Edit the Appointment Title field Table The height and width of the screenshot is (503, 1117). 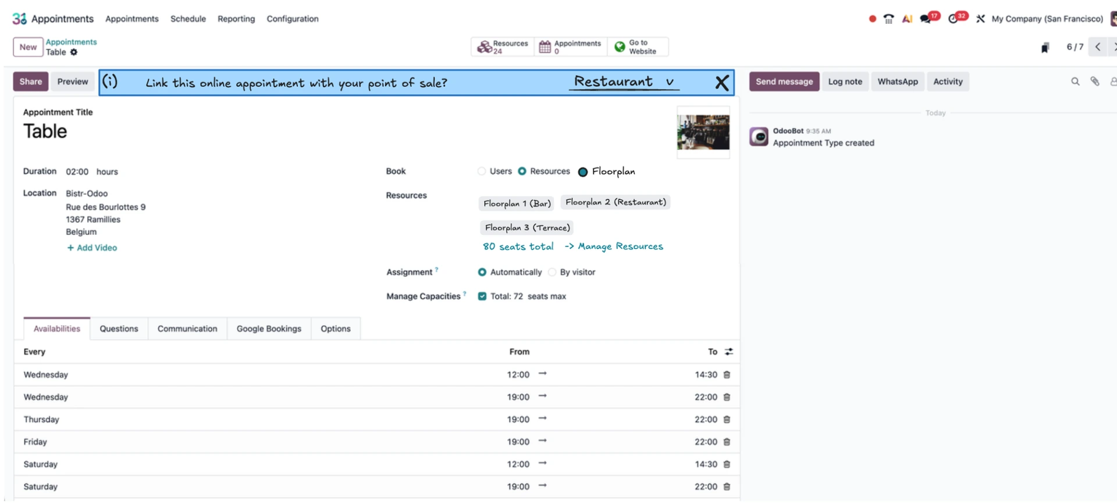coord(45,131)
